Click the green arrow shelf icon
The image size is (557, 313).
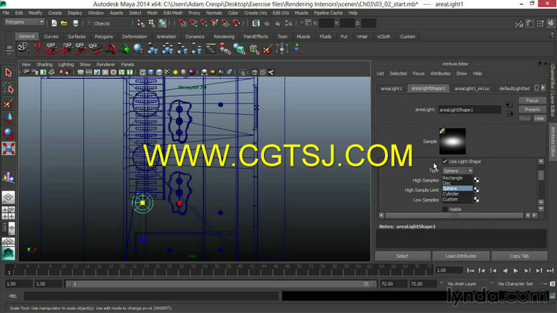click(x=125, y=49)
